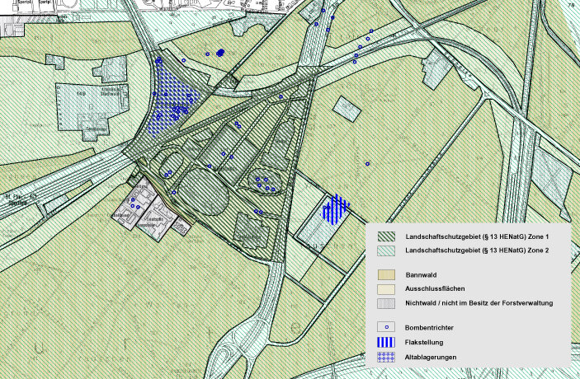This screenshot has height=379, width=580.
Task: Click the Zone 1 hatched legend symbol
Action: pos(383,235)
